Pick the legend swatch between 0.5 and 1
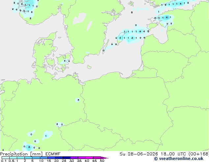The image size is (209, 162). (x=13, y=158)
